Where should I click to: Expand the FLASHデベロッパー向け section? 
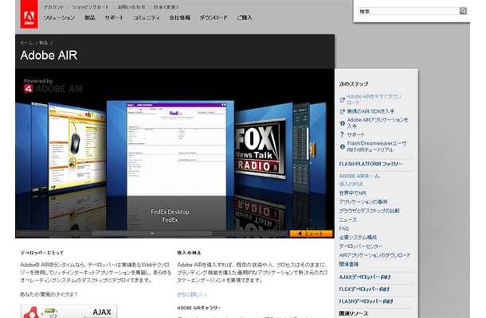366,301
